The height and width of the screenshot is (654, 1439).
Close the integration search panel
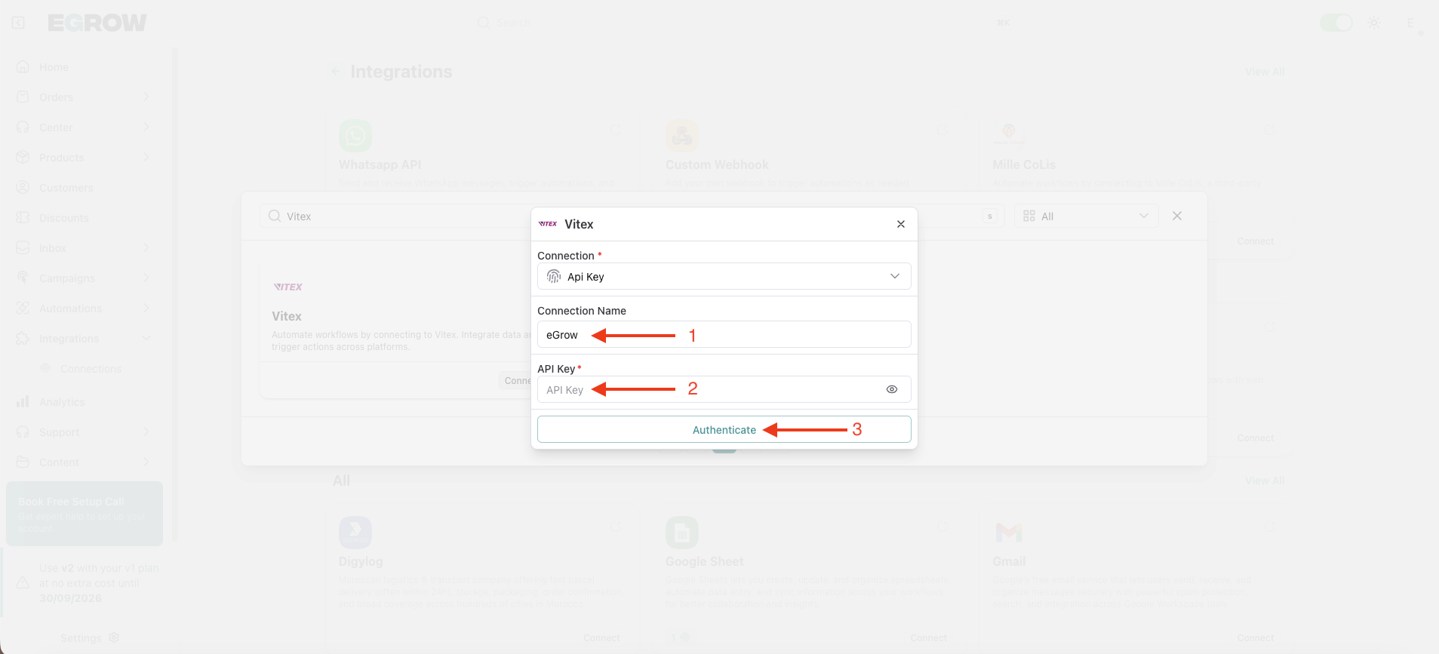[1177, 216]
